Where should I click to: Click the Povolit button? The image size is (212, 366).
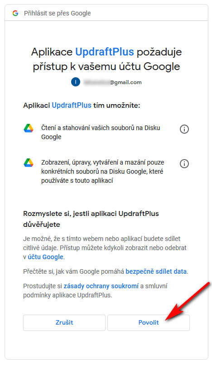[x=149, y=323]
